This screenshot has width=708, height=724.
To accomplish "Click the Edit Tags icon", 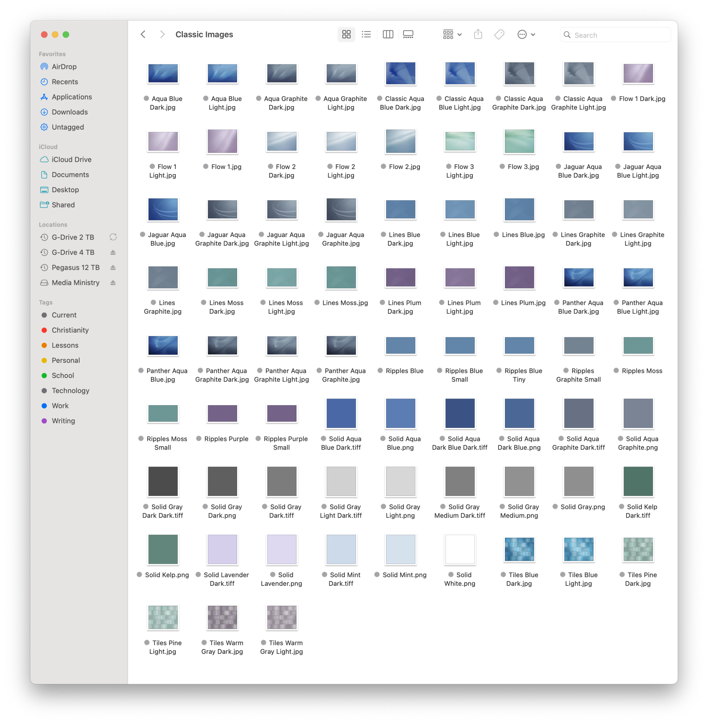I will click(x=499, y=35).
